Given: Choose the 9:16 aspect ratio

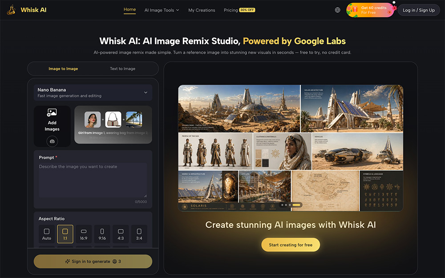Looking at the screenshot, I should tap(102, 234).
